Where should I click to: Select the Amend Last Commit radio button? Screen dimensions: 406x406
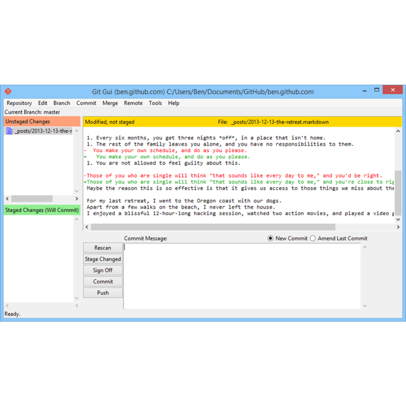point(313,238)
